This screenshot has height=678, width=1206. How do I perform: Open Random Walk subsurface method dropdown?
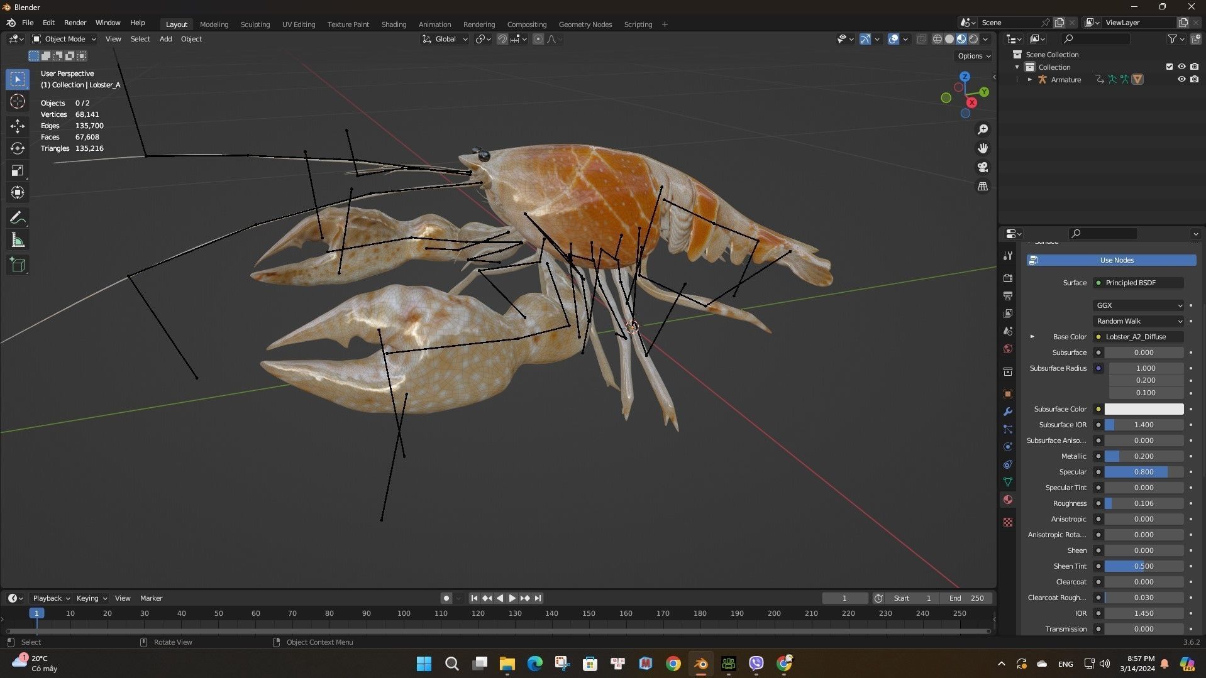click(1139, 321)
